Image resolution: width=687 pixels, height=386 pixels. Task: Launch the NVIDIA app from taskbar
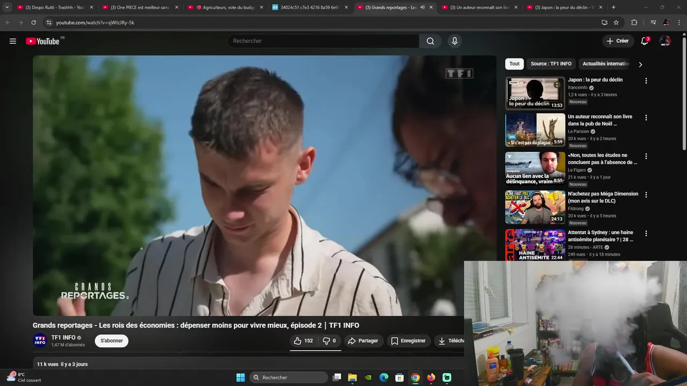pos(368,377)
